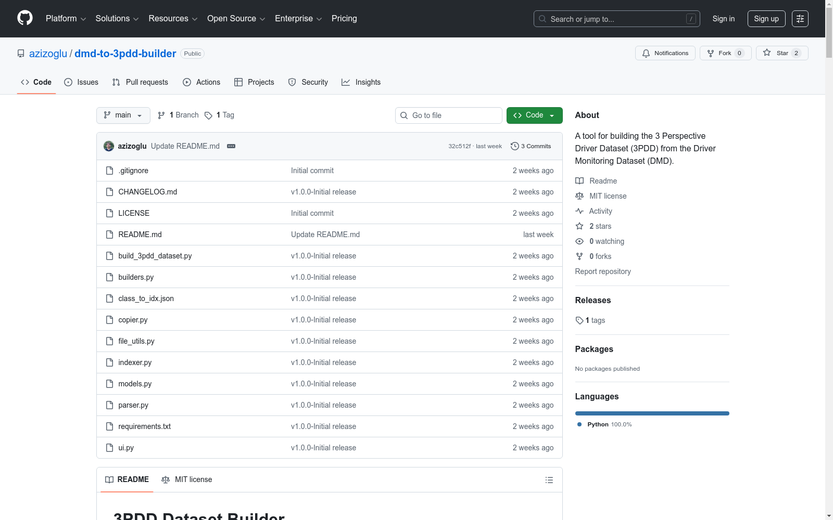Click the file icon beside build_3pdd_dataset.py
Viewport: 833px width, 520px height.
pyautogui.click(x=109, y=256)
